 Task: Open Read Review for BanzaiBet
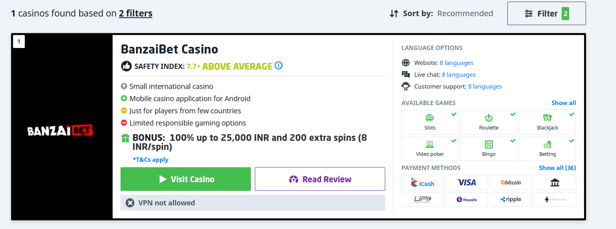320,179
